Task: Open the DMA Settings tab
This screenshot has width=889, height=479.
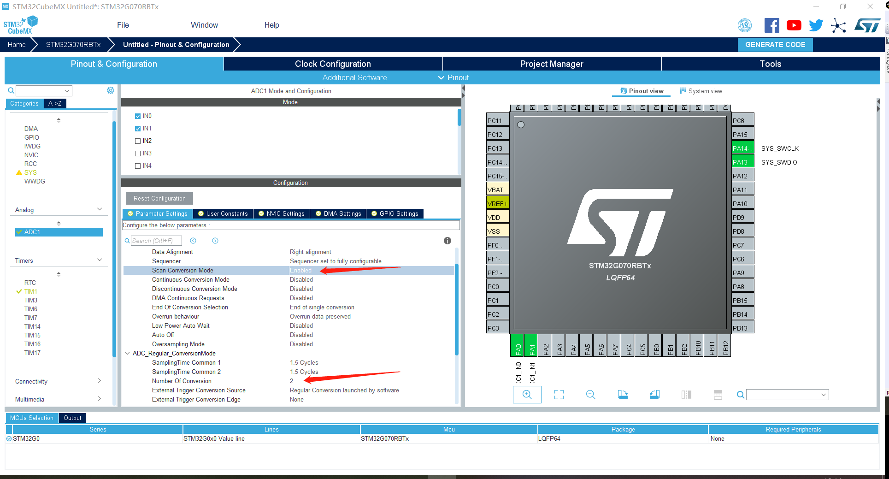Action: [x=338, y=213]
